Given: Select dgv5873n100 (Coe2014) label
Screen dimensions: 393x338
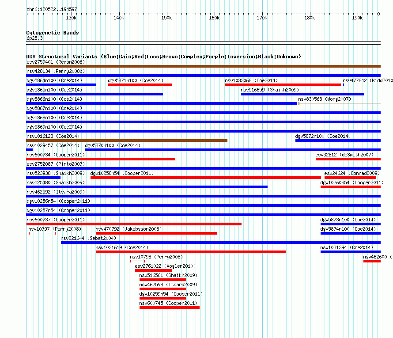Looking at the screenshot, I should [348, 220].
